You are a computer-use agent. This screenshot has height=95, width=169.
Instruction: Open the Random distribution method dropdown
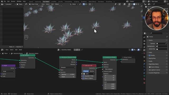pos(68,68)
